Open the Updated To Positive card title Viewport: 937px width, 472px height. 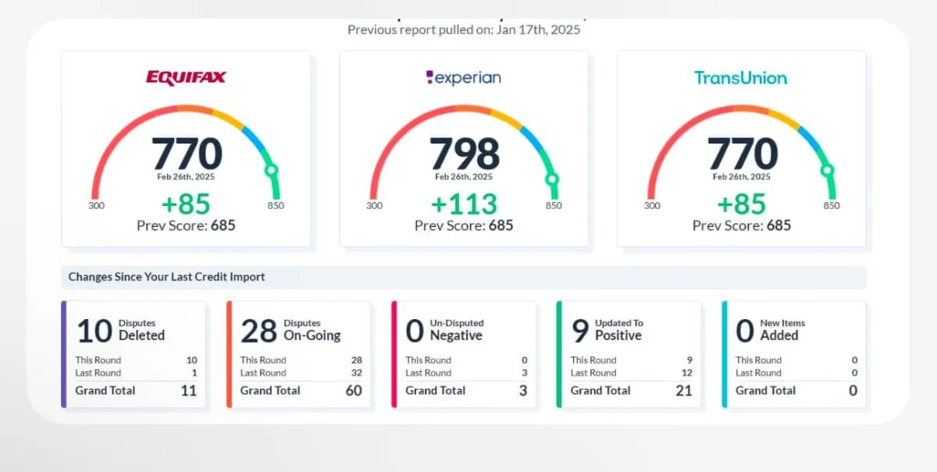(618, 331)
